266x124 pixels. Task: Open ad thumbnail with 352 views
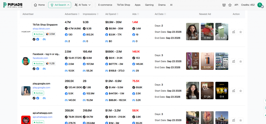[207, 32]
